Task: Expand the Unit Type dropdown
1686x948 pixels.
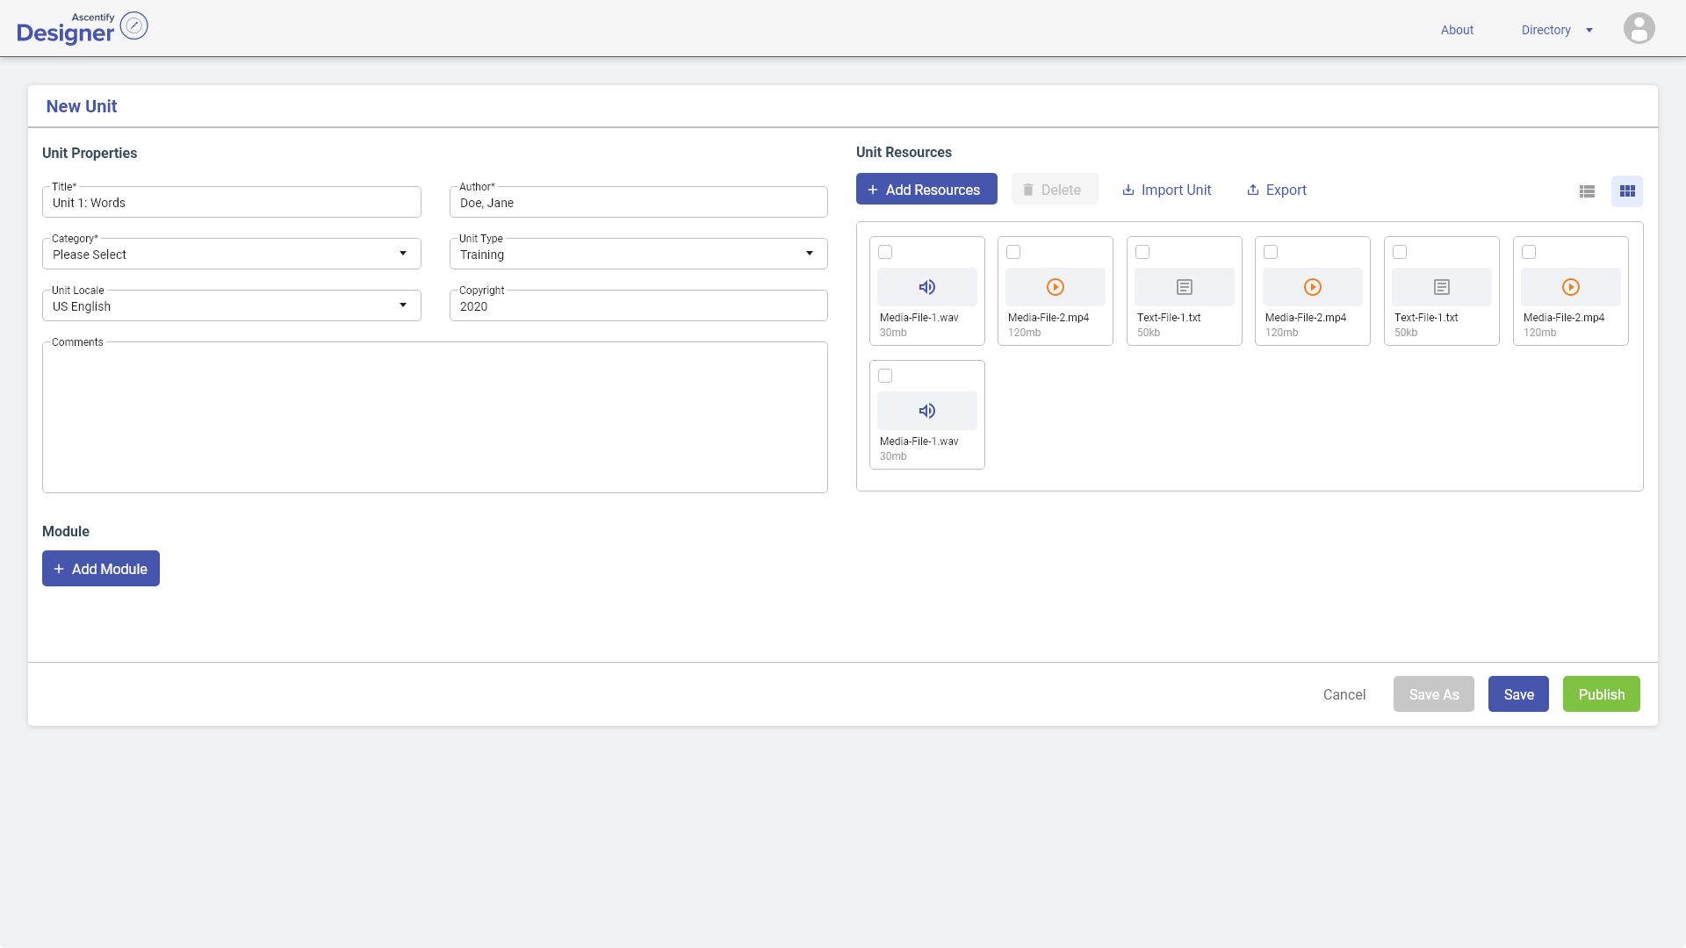Action: pyautogui.click(x=638, y=254)
